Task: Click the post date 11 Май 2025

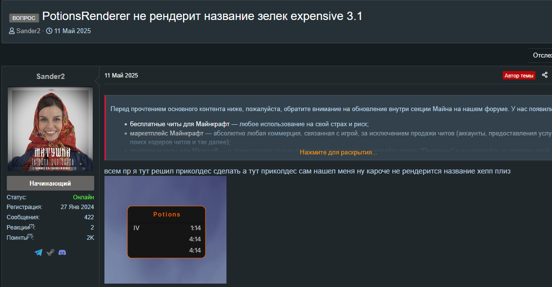Action: point(121,76)
